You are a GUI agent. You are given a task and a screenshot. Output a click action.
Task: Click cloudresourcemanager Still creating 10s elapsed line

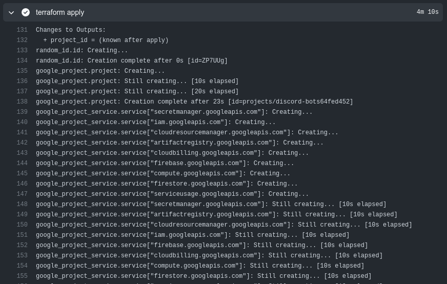coord(224,225)
